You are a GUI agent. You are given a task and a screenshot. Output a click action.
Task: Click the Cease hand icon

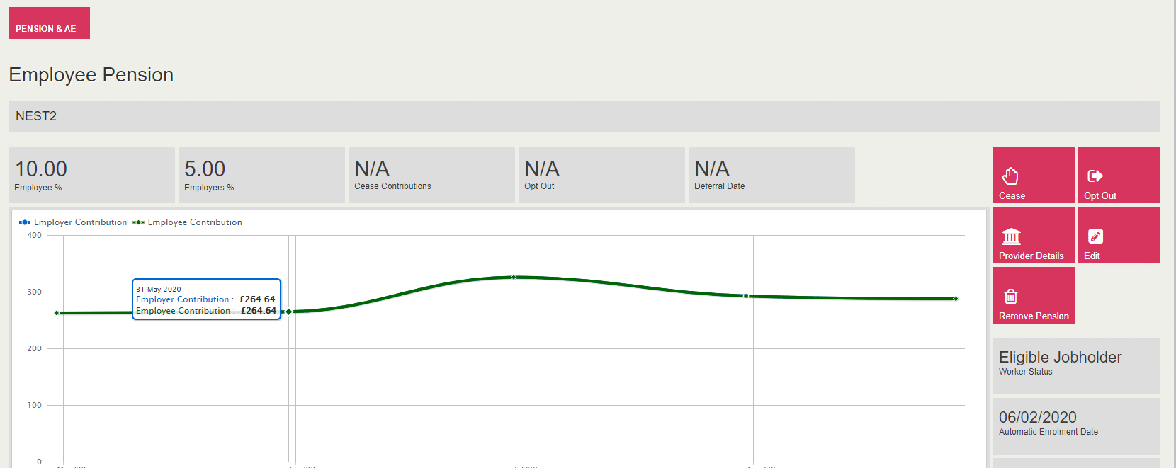tap(1010, 176)
